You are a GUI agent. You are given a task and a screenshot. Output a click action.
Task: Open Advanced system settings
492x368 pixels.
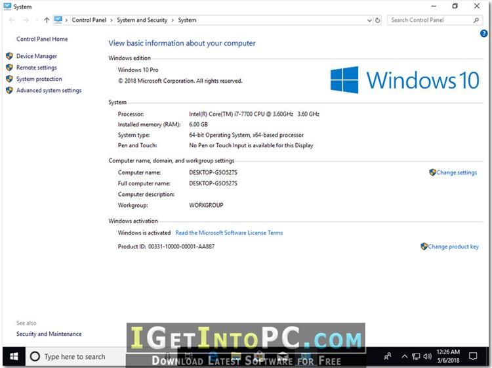pyautogui.click(x=49, y=90)
